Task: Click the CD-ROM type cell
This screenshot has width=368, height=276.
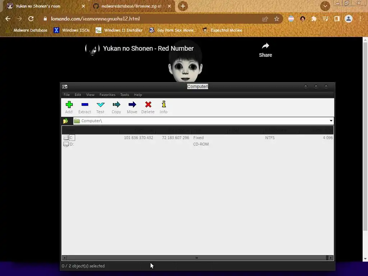Action: click(x=201, y=144)
